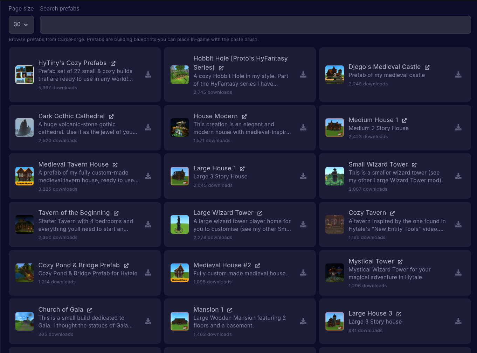This screenshot has height=353, width=477.
Task: Download Large House 1
Action: coord(303,176)
